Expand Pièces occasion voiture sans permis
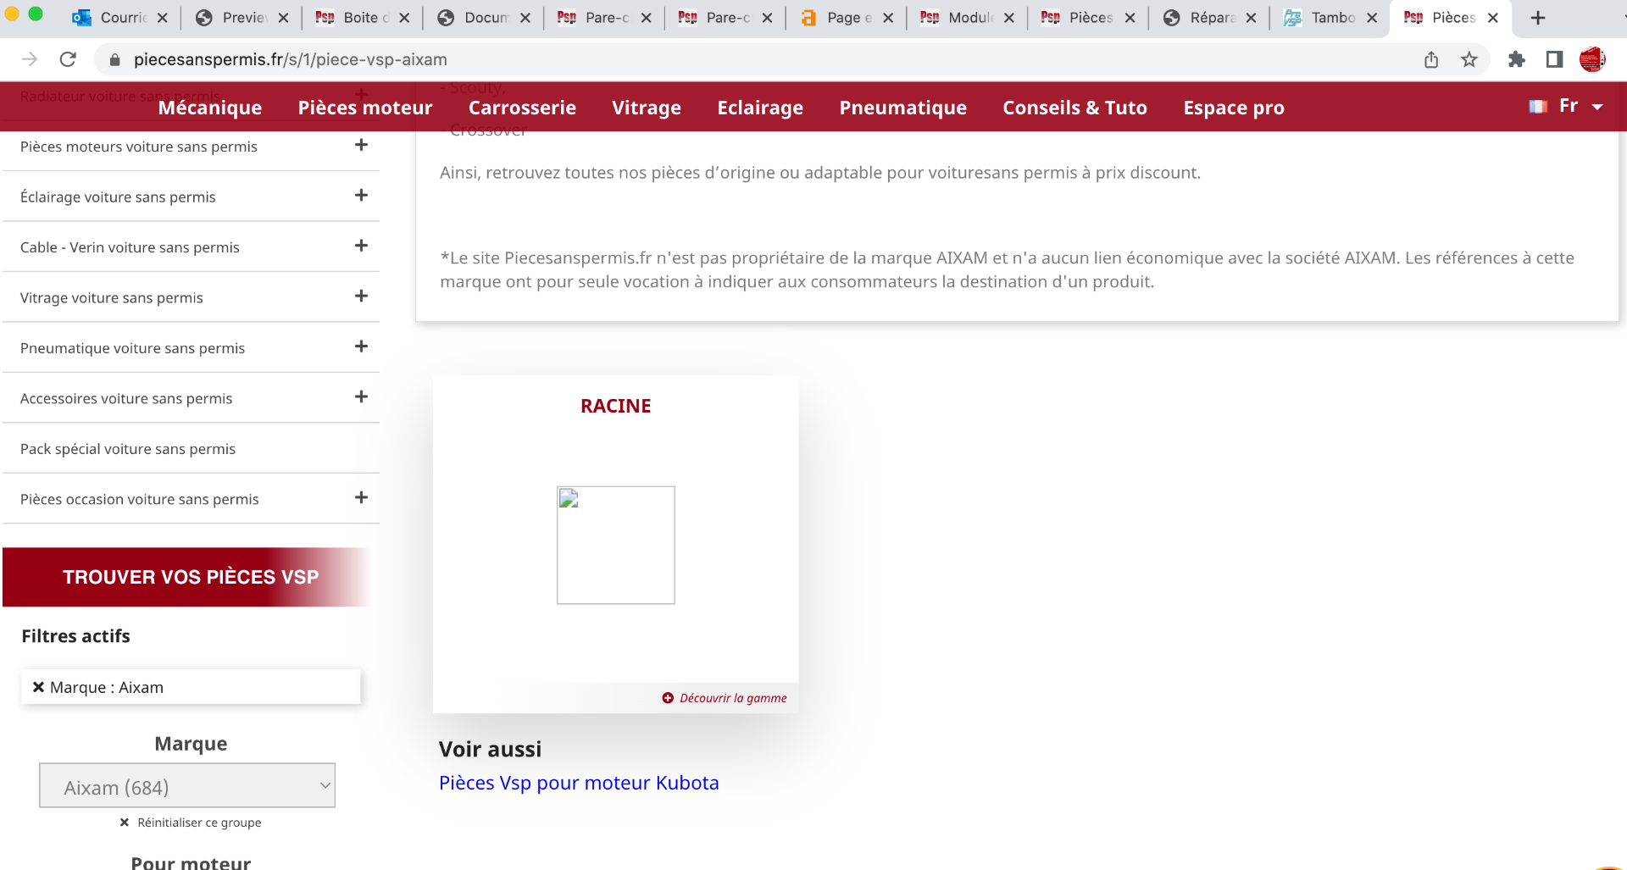This screenshot has height=870, width=1627. pos(361,497)
